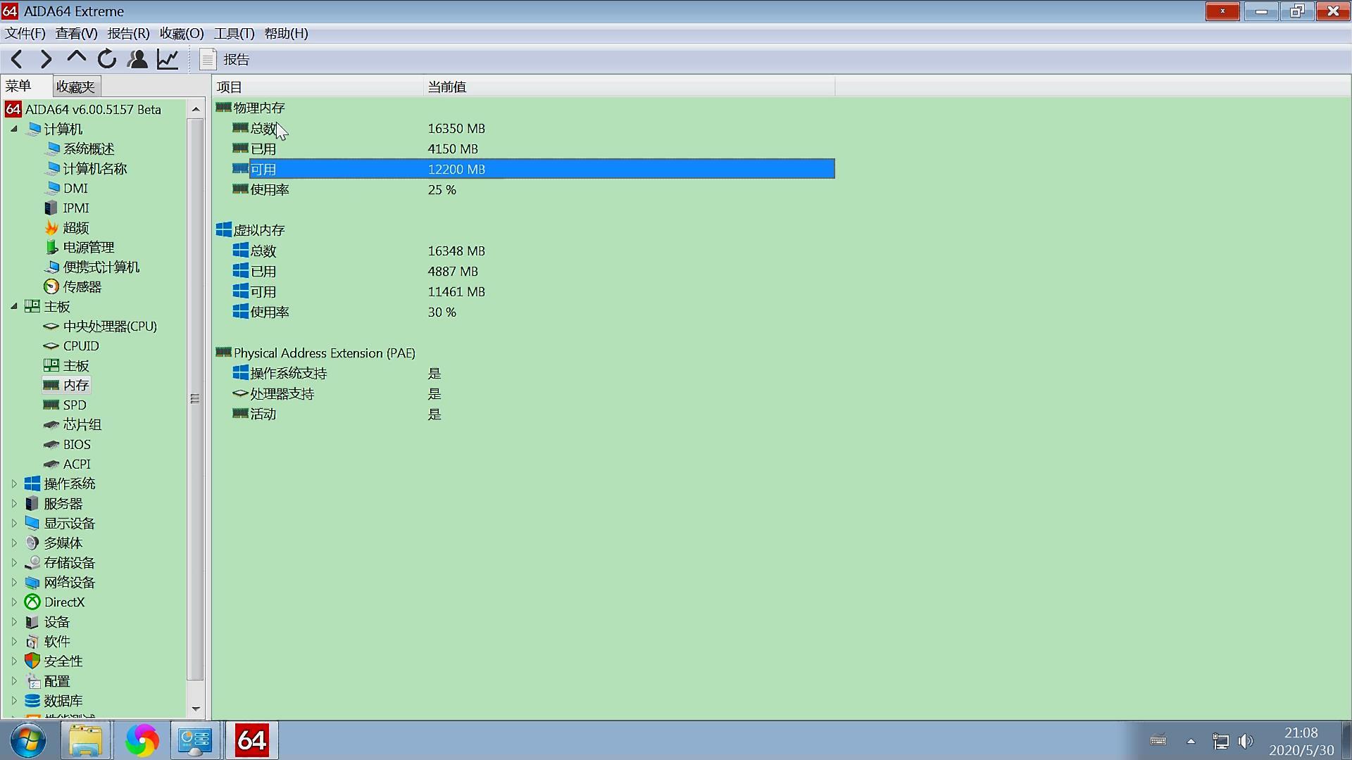Click the refresh/reload button in toolbar
The height and width of the screenshot is (760, 1352).
[x=107, y=58]
